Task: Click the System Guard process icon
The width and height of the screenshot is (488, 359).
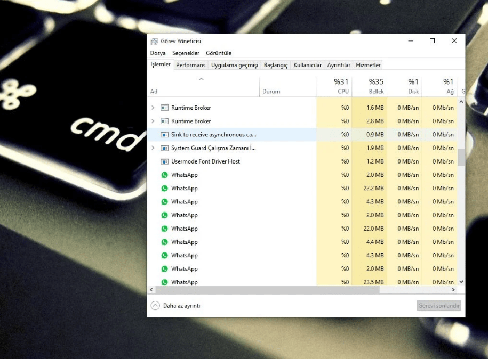Action: click(164, 148)
